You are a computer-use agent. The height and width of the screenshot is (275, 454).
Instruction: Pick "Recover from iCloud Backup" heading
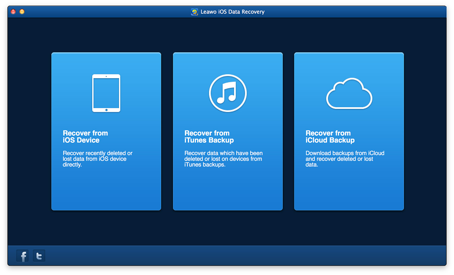330,137
